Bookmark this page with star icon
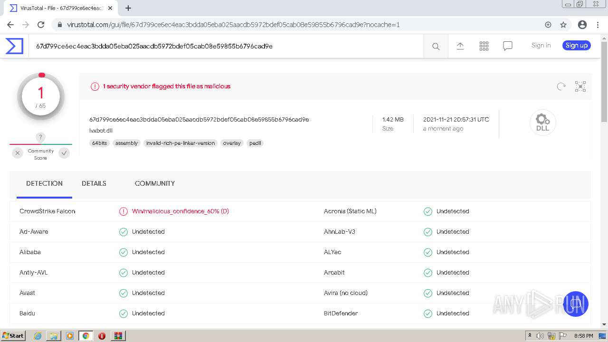This screenshot has width=608, height=342. click(563, 25)
